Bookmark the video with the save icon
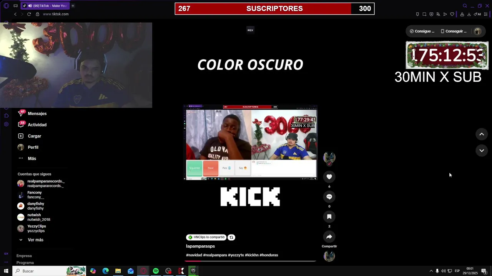 coord(329,217)
